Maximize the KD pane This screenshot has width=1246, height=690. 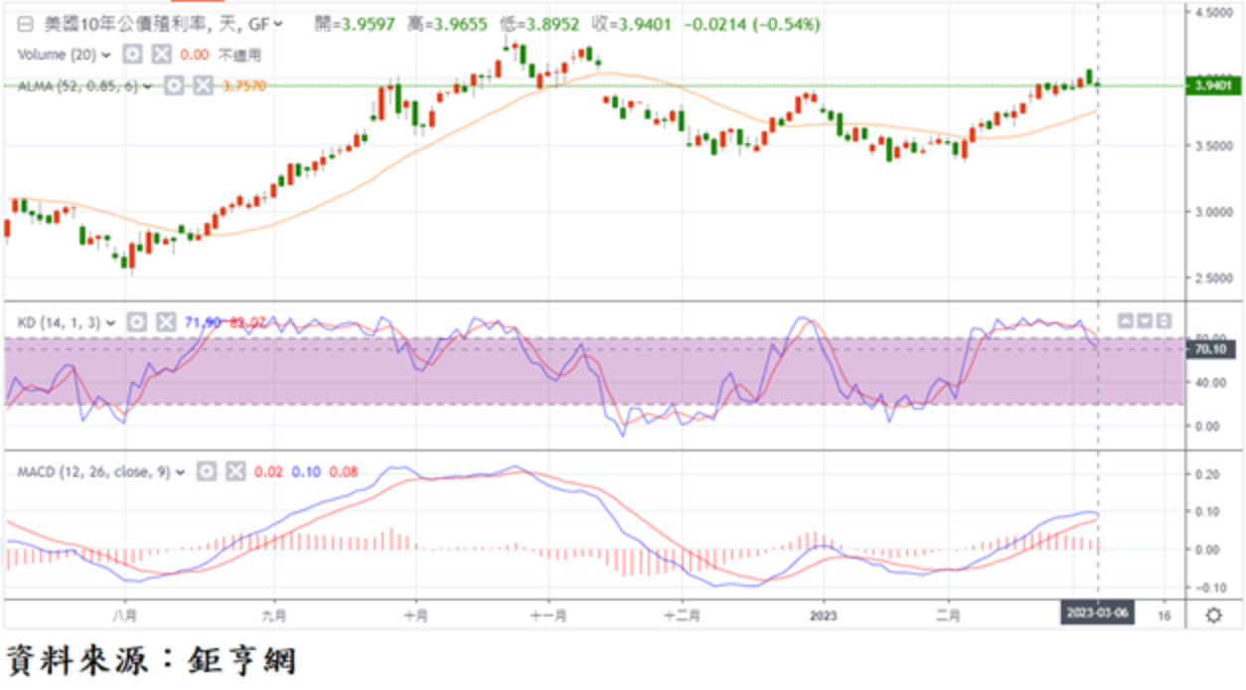click(1164, 320)
